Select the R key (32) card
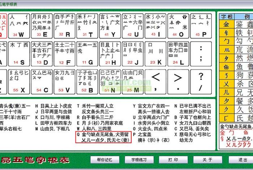 [x=65, y=26]
